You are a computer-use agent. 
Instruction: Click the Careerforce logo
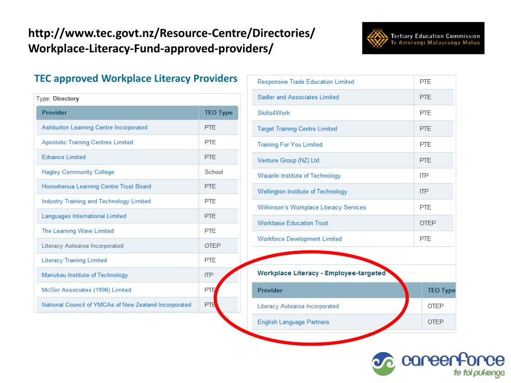(439, 364)
